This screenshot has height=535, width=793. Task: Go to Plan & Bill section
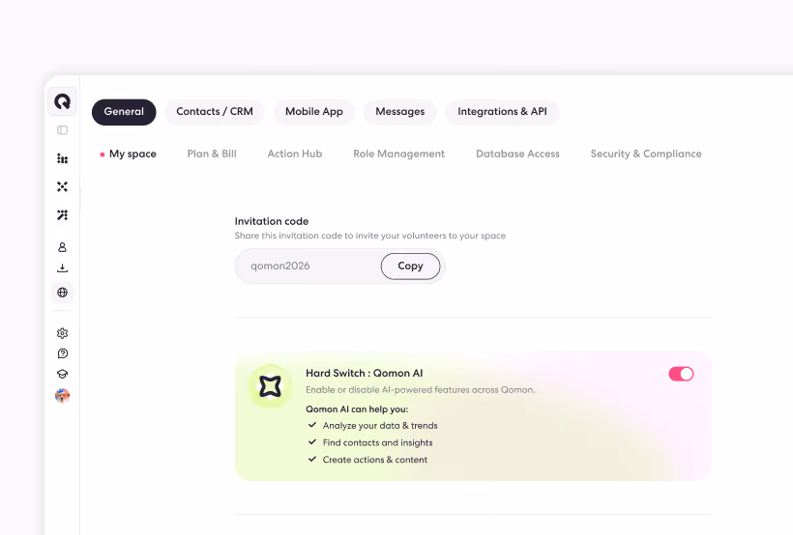point(212,154)
